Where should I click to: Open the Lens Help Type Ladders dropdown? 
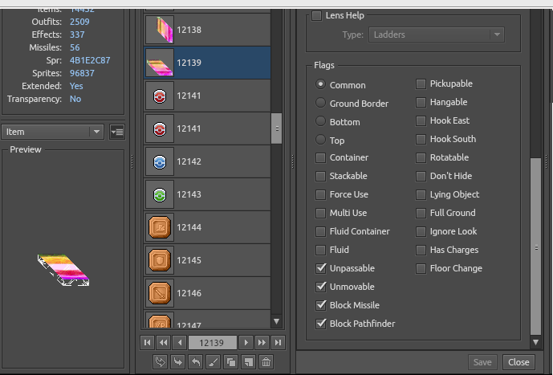click(x=437, y=35)
